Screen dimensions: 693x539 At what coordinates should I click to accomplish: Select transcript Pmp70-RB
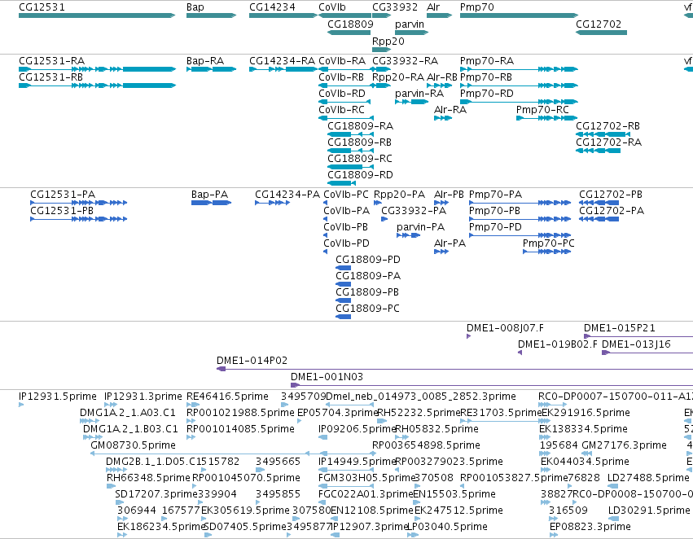click(x=519, y=85)
